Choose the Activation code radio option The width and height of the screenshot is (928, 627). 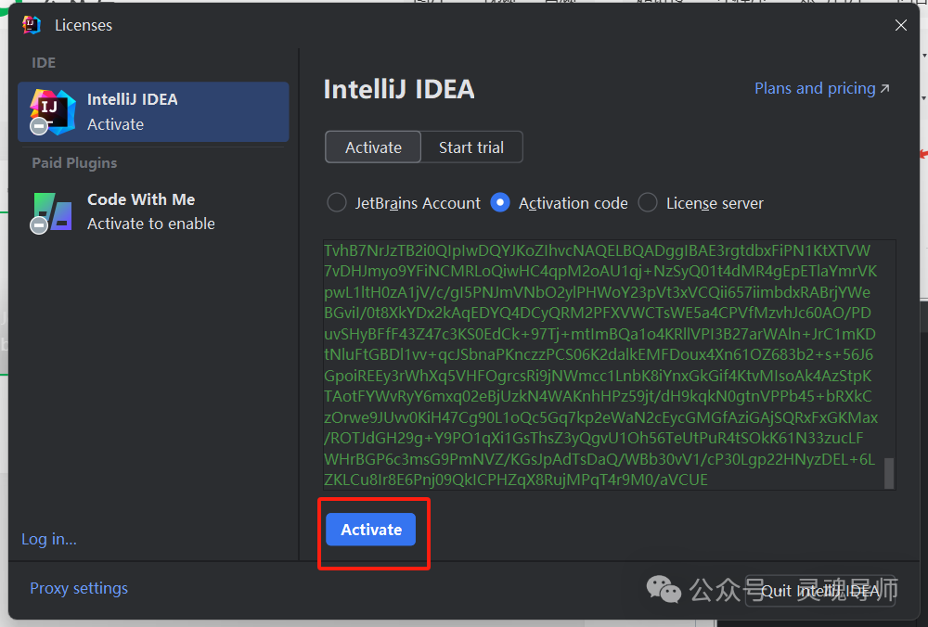coord(500,203)
